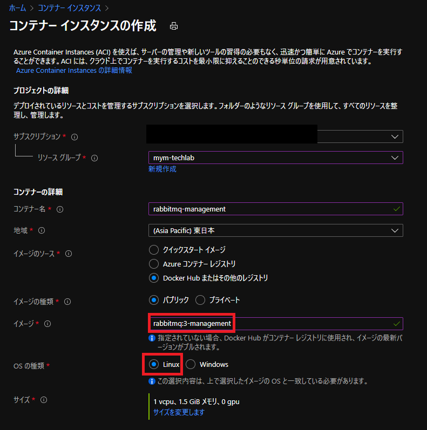The width and height of the screenshot is (427, 430).
Task: Click the プロジェクトの詳細 heading
Action: (41, 91)
